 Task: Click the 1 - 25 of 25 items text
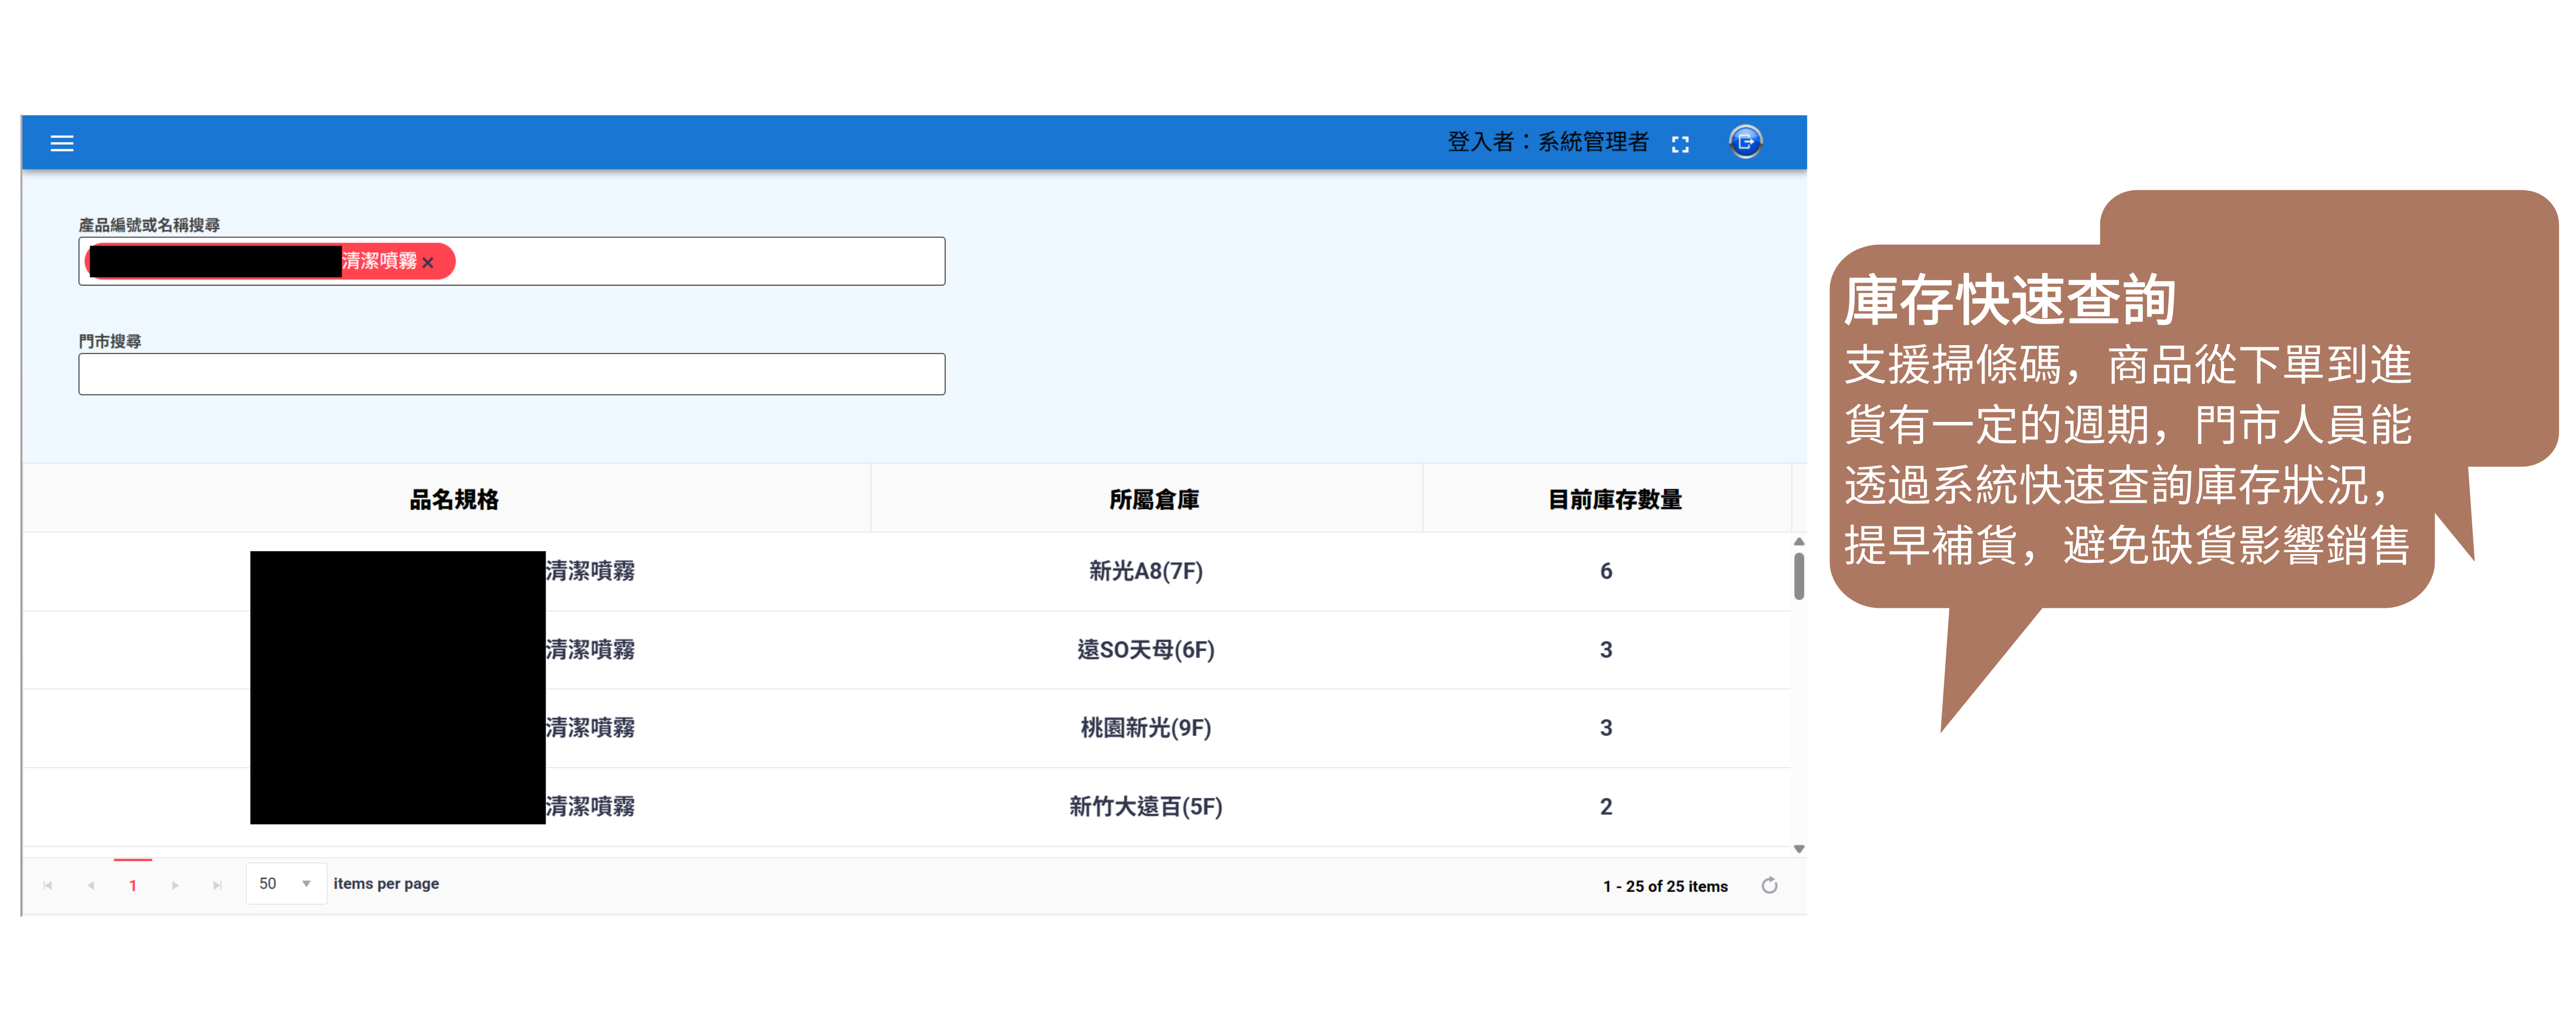pos(1665,886)
